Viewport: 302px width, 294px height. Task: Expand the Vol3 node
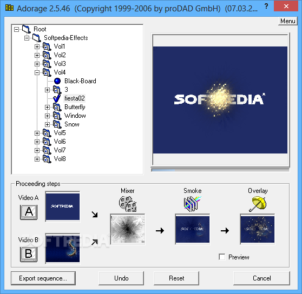(37, 64)
